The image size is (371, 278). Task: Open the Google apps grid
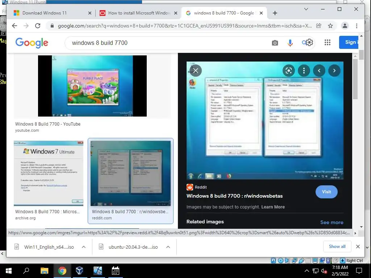coord(327,43)
